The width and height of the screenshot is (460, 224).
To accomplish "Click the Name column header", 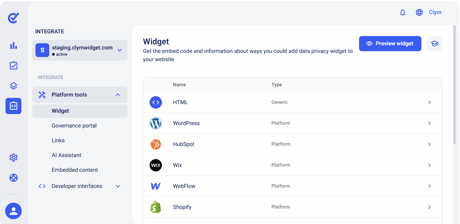I will coord(180,85).
